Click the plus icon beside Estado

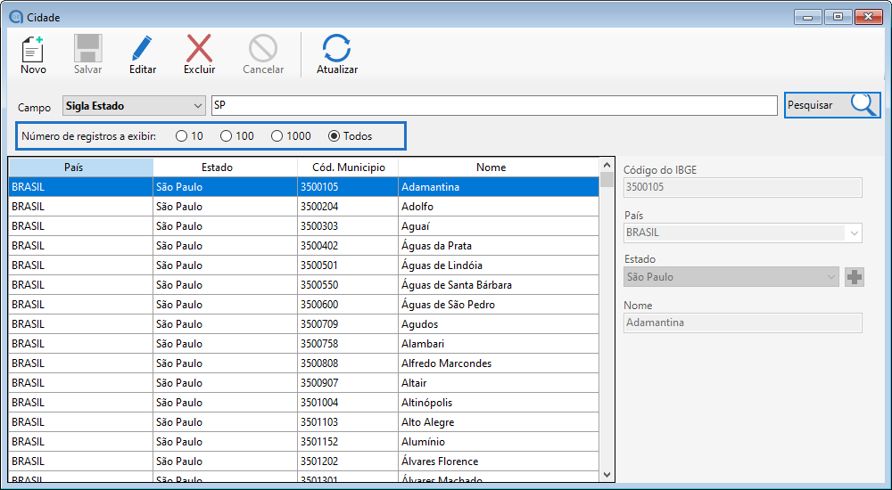point(855,277)
